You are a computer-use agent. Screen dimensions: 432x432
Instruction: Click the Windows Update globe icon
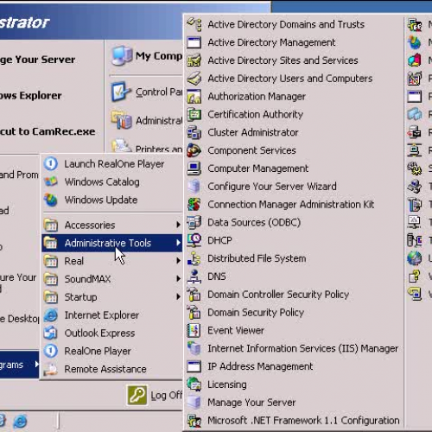[x=51, y=200]
